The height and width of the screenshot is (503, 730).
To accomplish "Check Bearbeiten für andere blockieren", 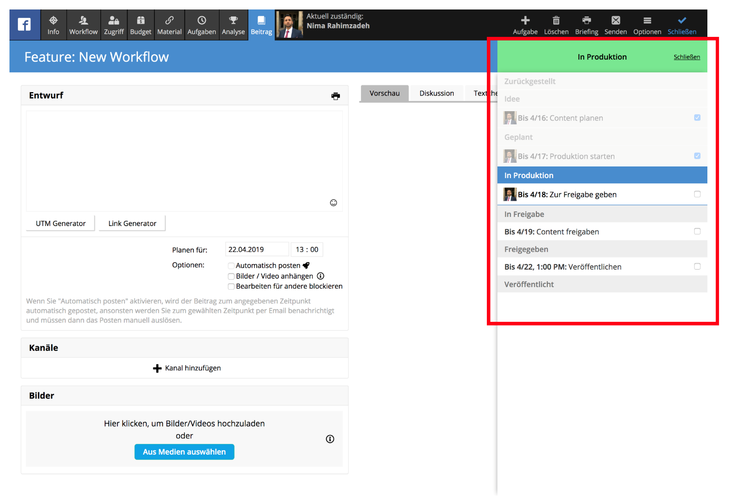I will [231, 287].
